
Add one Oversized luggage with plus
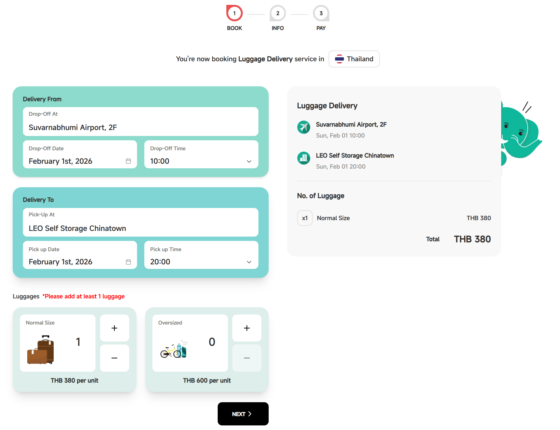pyautogui.click(x=247, y=328)
